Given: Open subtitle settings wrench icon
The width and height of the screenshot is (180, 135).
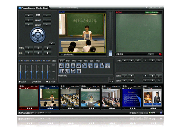Looking at the screenshot, I should click(x=138, y=60).
